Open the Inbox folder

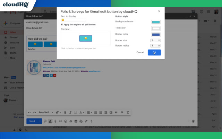click(x=13, y=32)
